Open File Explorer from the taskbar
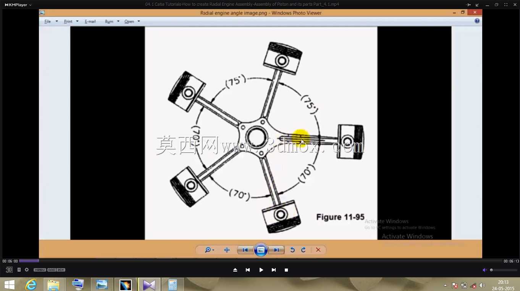Screen dimensions: 520x291 (x=53, y=284)
